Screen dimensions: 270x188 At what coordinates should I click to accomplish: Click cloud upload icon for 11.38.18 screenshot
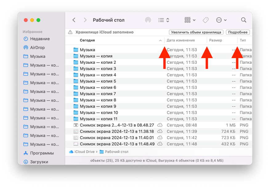160,131
